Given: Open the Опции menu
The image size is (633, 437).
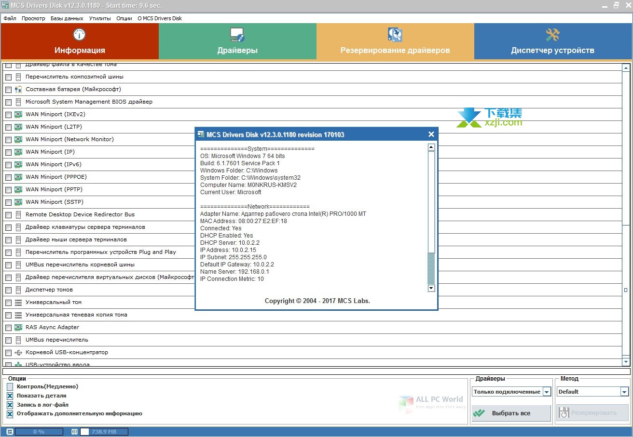Looking at the screenshot, I should click(x=124, y=18).
